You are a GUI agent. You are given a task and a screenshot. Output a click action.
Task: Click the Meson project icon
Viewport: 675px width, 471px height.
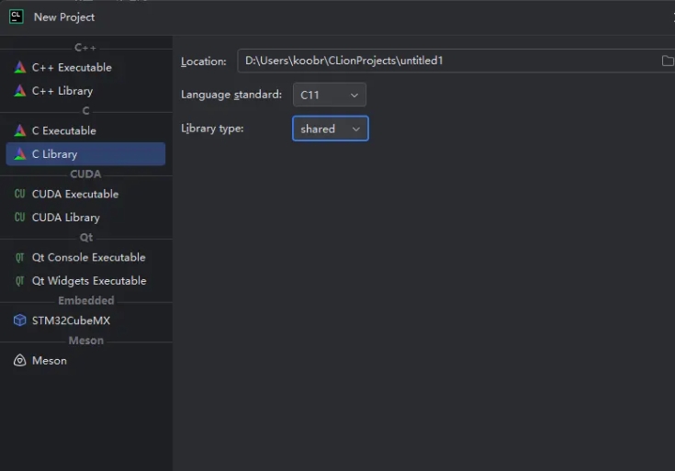[x=20, y=361]
